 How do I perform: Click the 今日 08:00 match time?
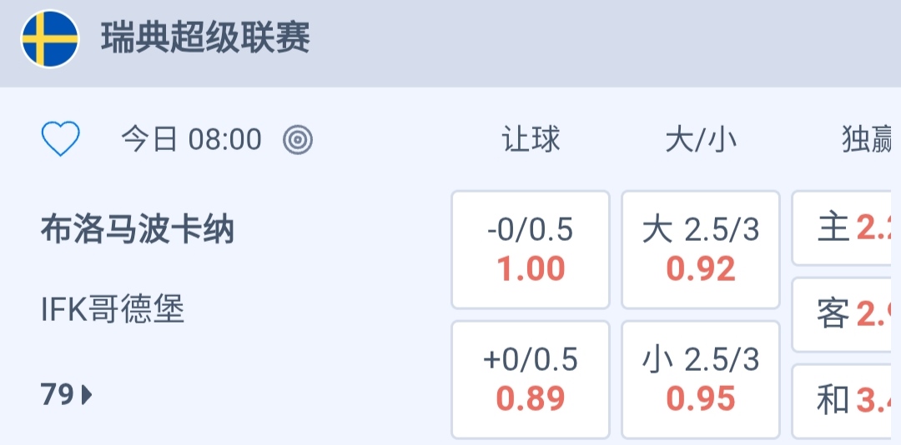(x=191, y=139)
